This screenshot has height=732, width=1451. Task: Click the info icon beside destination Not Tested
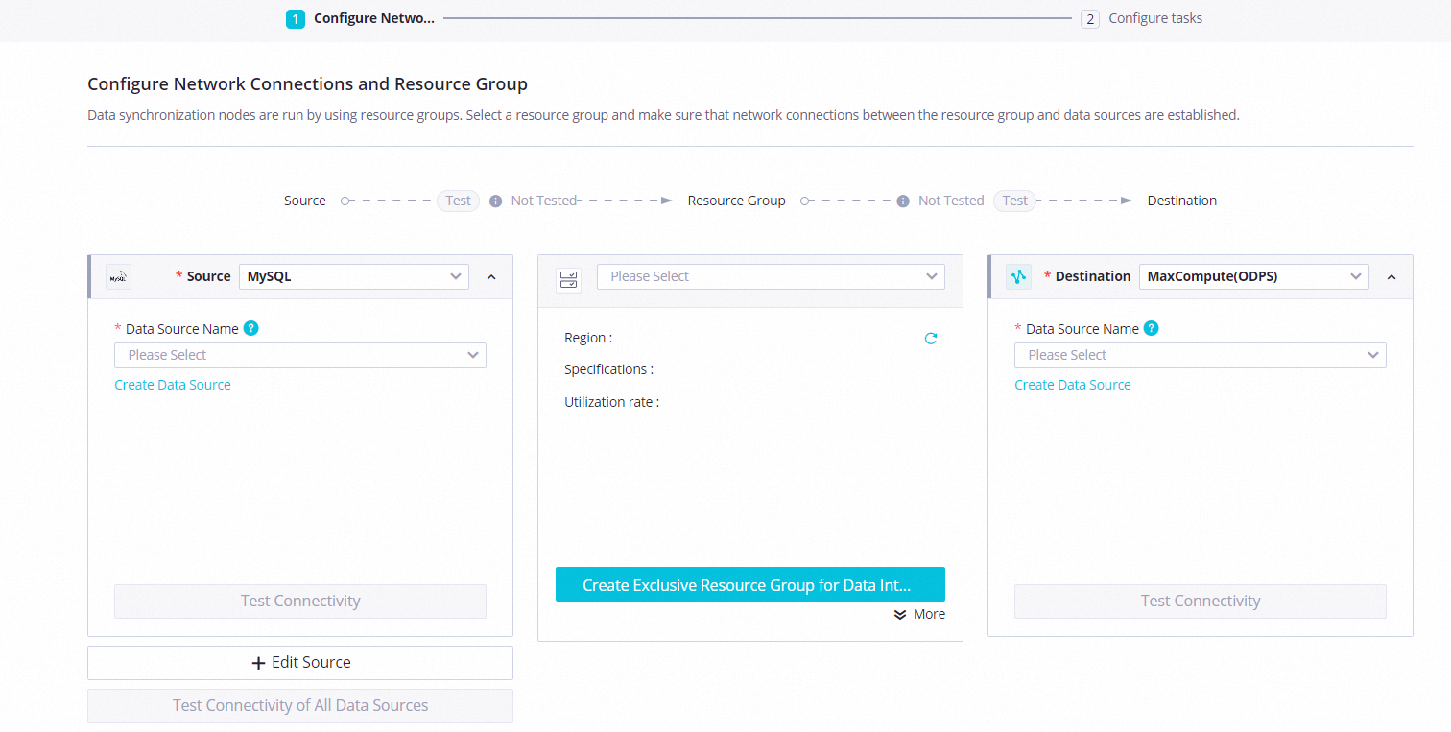click(903, 201)
